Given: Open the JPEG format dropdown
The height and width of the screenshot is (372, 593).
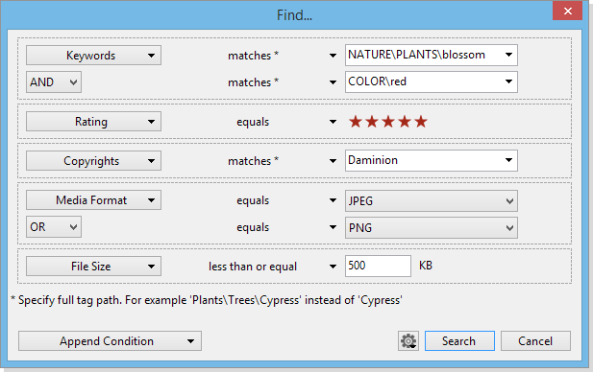Looking at the screenshot, I should click(432, 200).
